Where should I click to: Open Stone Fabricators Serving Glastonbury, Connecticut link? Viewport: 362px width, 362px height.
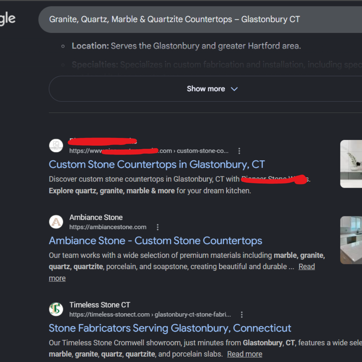(x=170, y=328)
